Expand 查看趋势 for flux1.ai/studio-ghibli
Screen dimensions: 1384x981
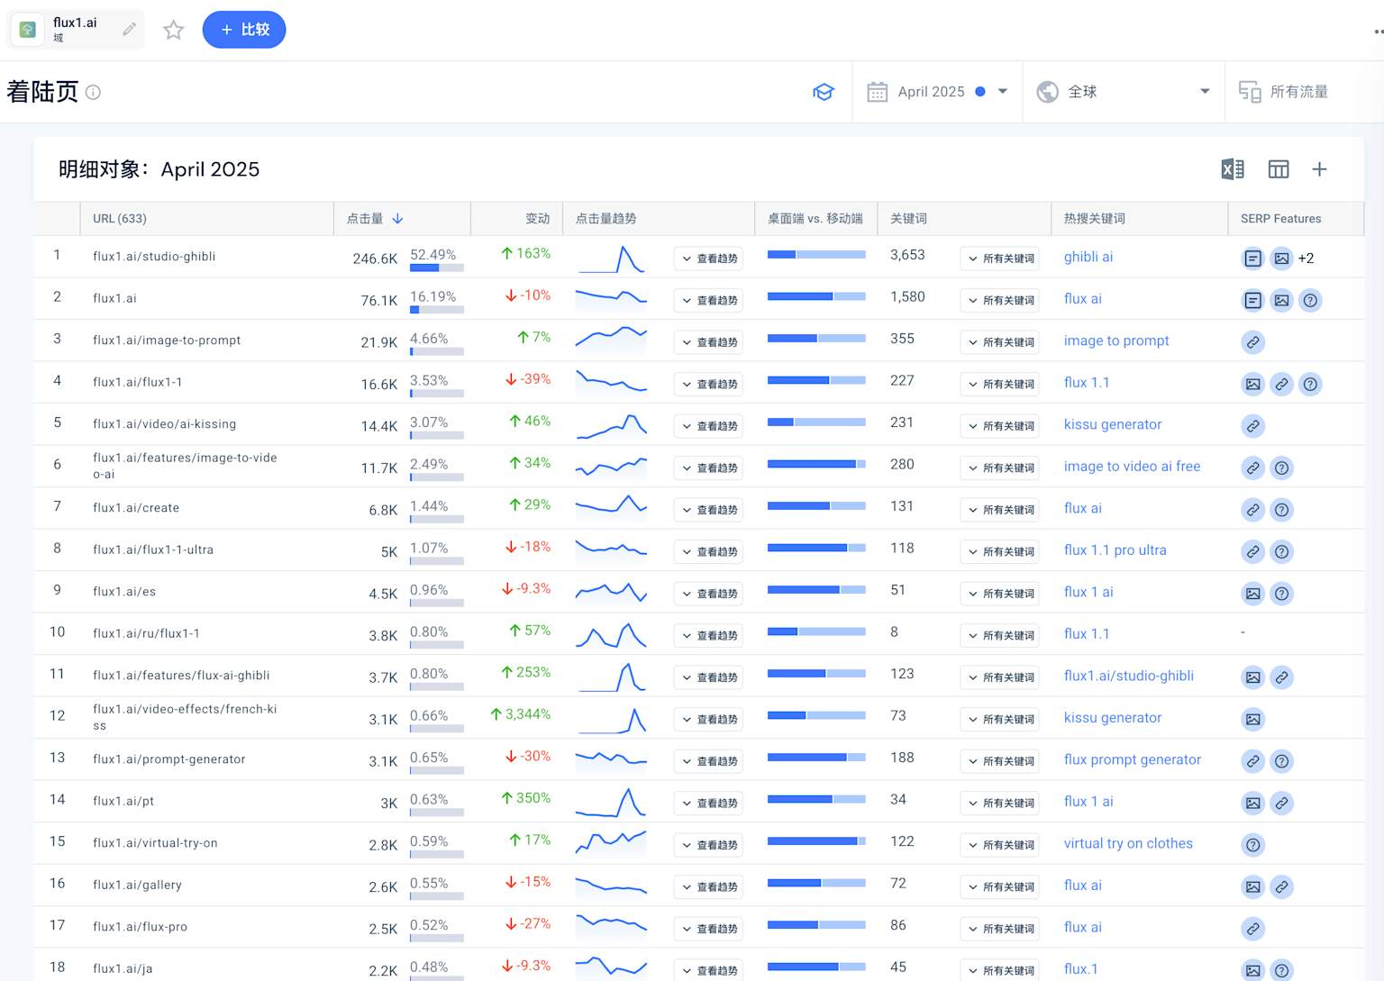point(708,259)
